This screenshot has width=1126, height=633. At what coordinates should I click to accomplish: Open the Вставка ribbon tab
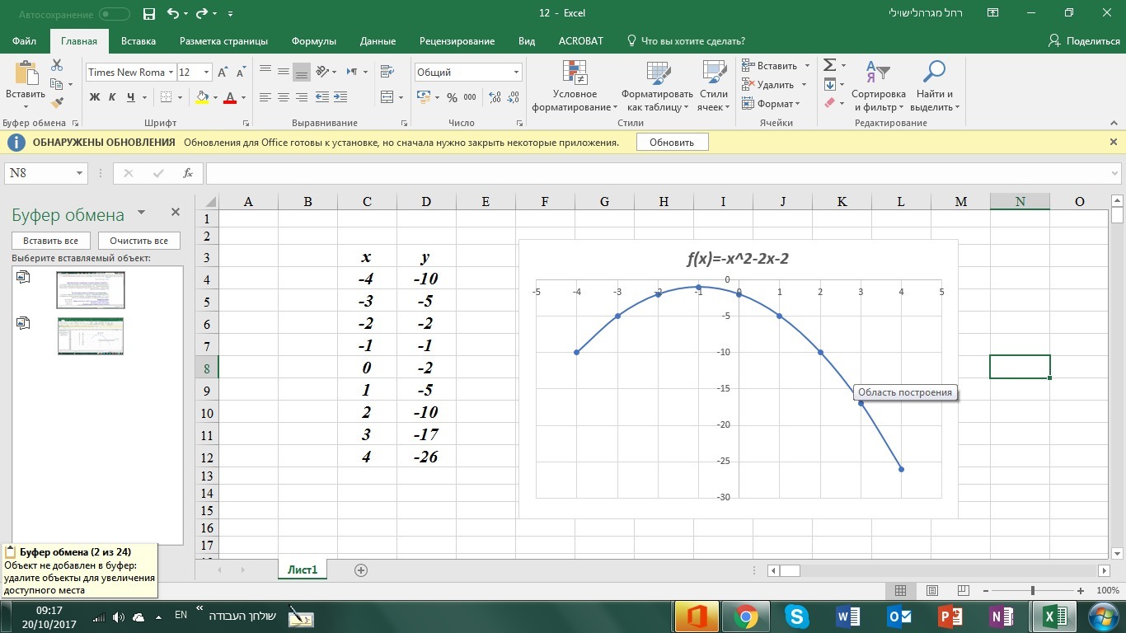click(x=138, y=41)
